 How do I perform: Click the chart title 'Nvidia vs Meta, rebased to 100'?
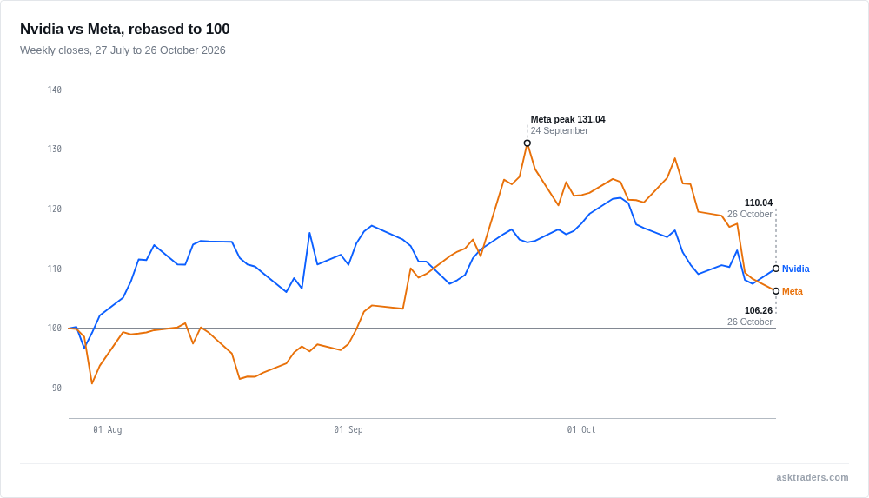click(x=124, y=29)
